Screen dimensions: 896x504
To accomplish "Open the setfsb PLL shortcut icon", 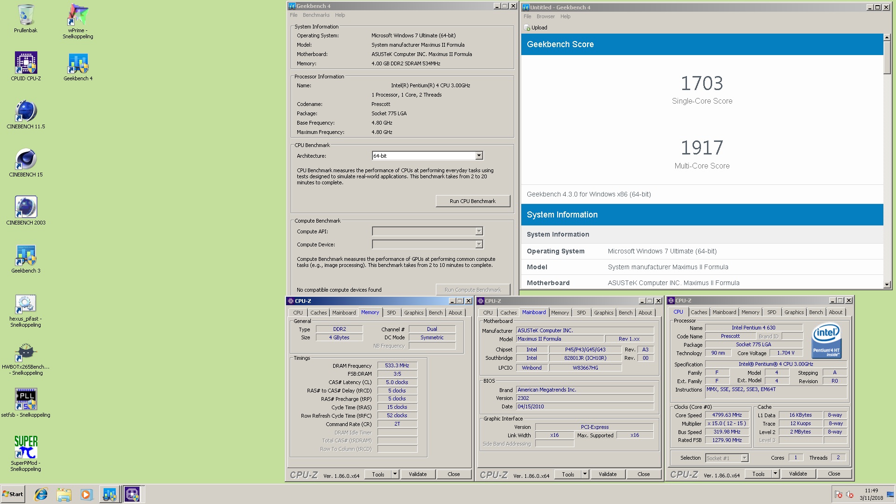I will click(x=26, y=402).
